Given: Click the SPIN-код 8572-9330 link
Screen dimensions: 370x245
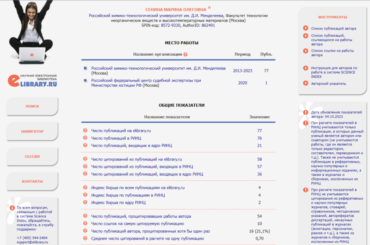Looking at the screenshot, I should point(170,25).
